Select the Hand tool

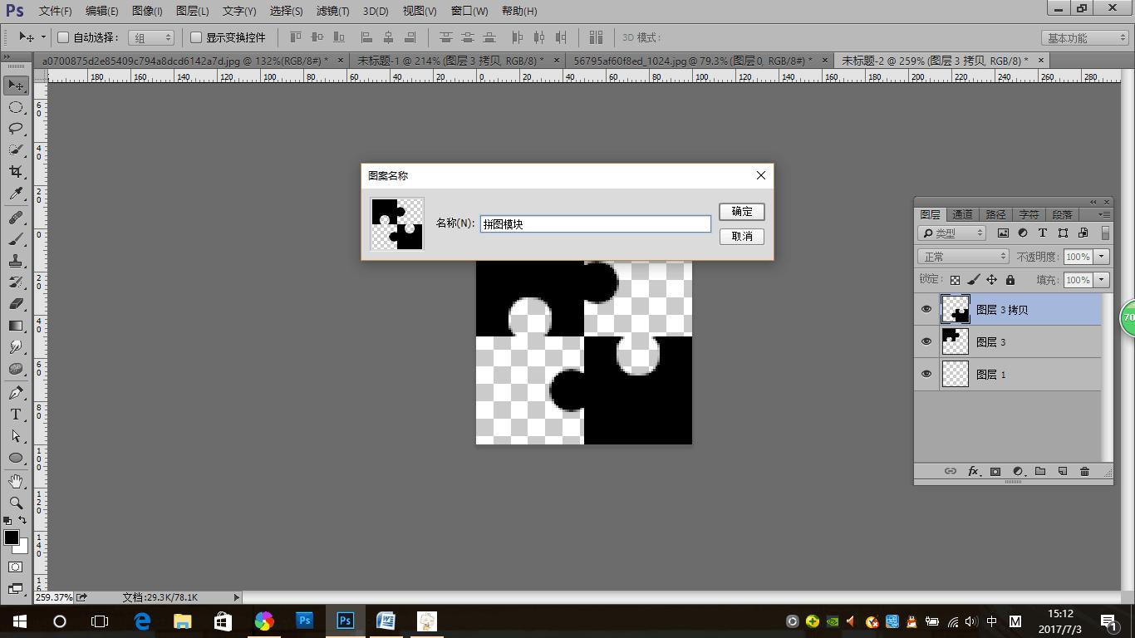[15, 481]
